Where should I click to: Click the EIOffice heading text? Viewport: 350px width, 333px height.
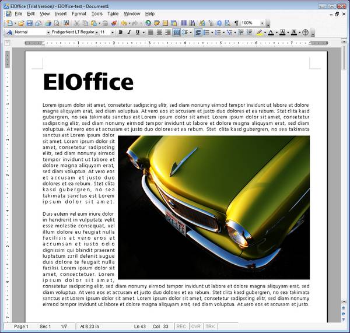(x=88, y=82)
